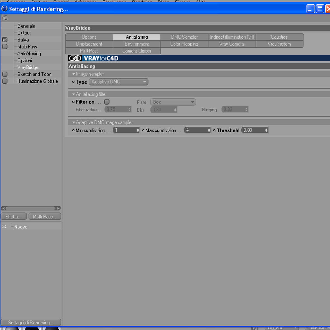
Task: Click the right arrow of sidebar scrollbar
Action: coord(58,208)
